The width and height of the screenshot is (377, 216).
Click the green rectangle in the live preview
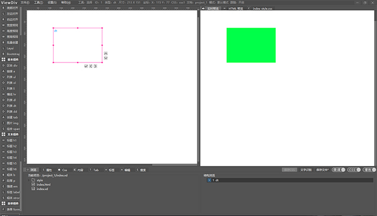coord(251,45)
